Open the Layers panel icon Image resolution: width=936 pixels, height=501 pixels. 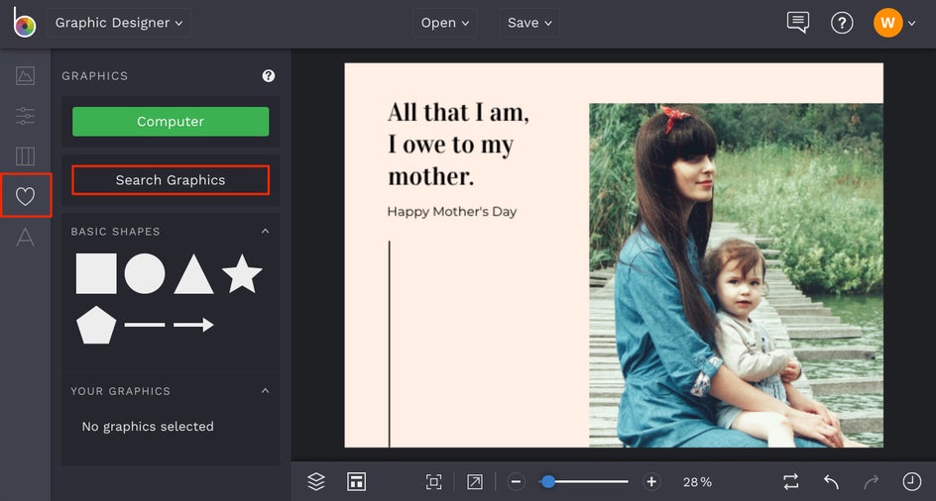pos(316,481)
